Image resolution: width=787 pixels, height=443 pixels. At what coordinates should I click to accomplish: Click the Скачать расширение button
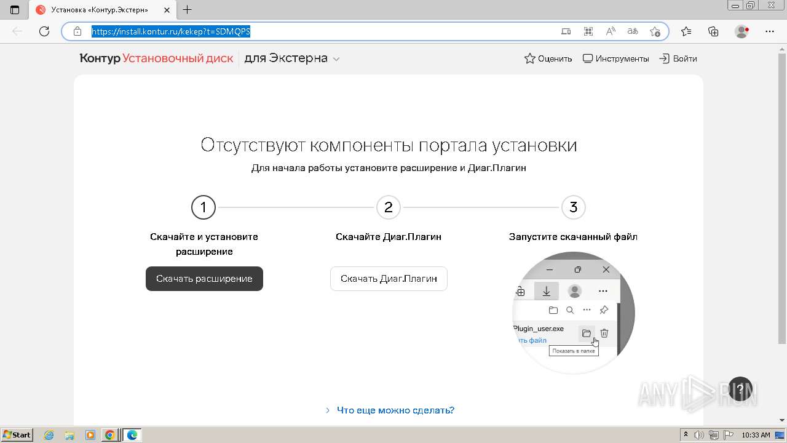204,279
